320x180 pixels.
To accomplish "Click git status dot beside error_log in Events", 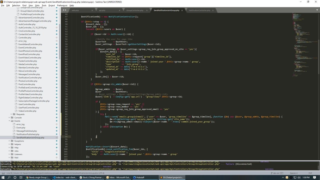I will (x=57, y=124).
